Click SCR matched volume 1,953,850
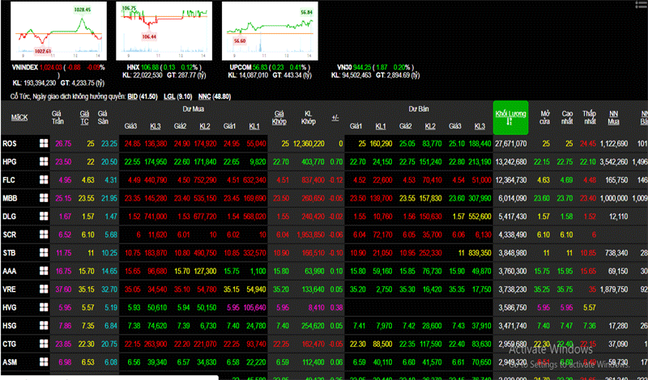The width and height of the screenshot is (648, 380). click(x=310, y=234)
